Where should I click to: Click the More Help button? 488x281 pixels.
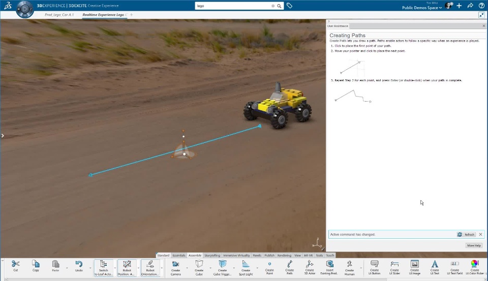[473, 245]
